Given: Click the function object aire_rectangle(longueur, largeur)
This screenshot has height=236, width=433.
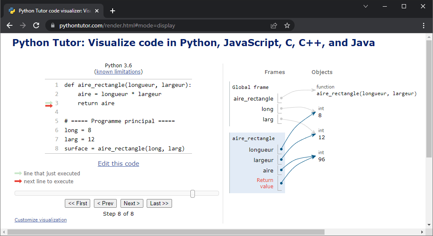Looking at the screenshot, I should 367,93.
